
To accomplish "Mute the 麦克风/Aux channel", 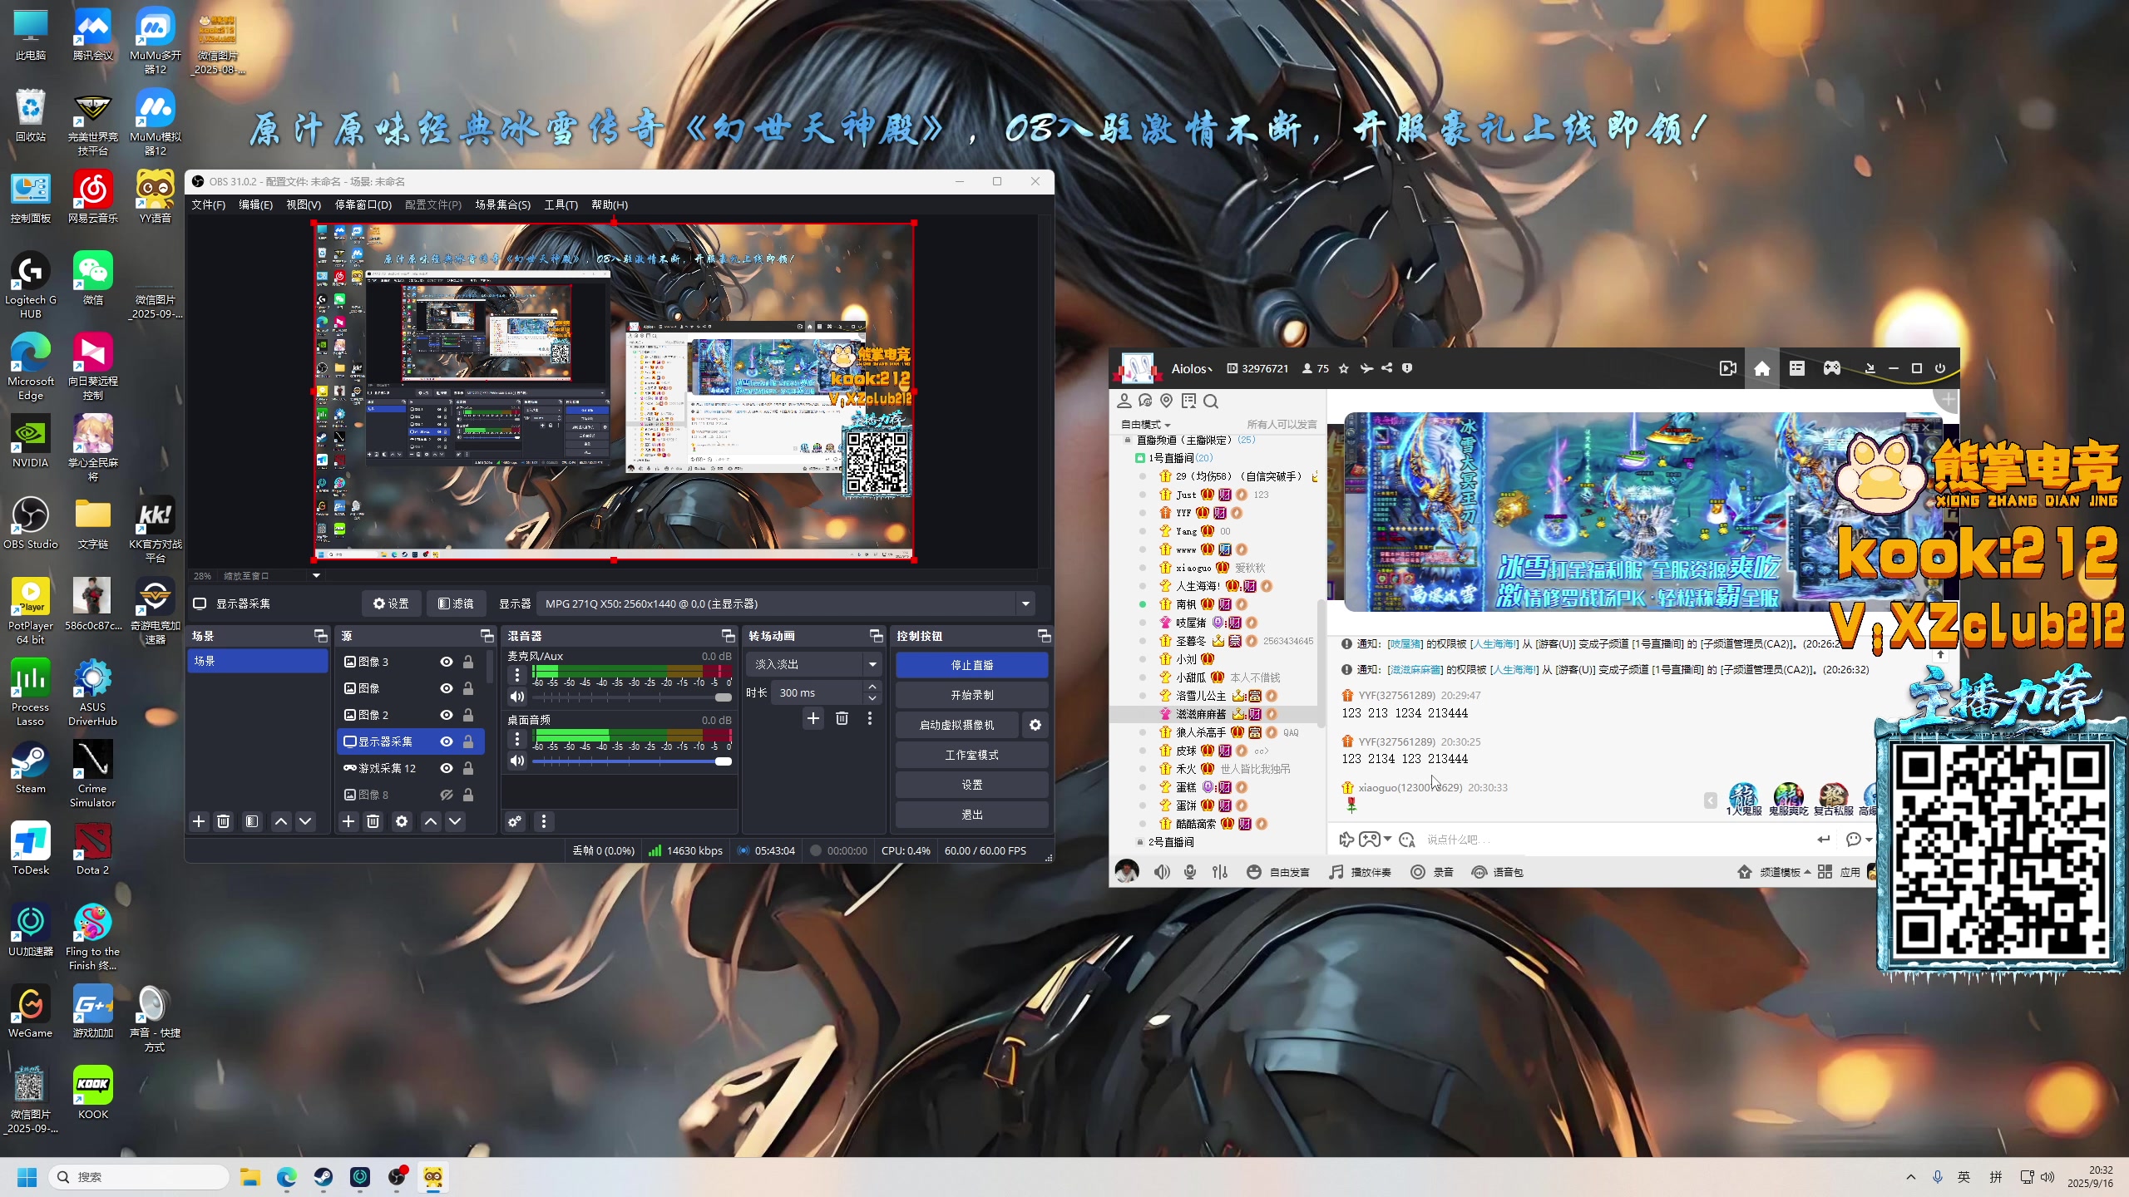I will 517,697.
